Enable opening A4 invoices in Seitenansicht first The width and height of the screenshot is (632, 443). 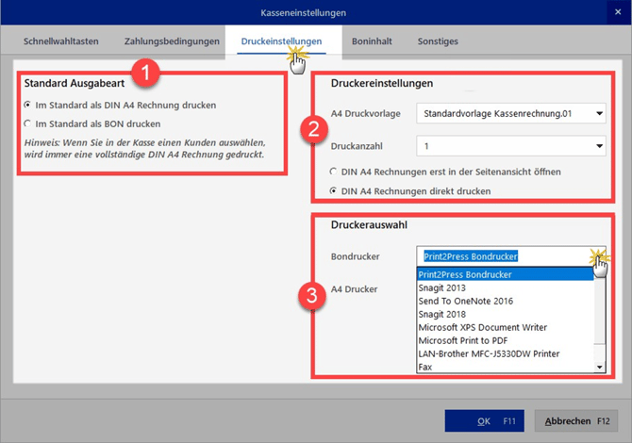[335, 172]
